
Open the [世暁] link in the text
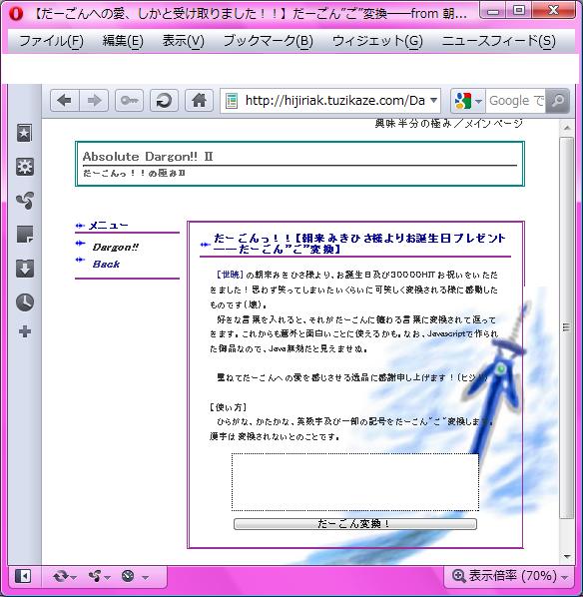pyautogui.click(x=230, y=275)
